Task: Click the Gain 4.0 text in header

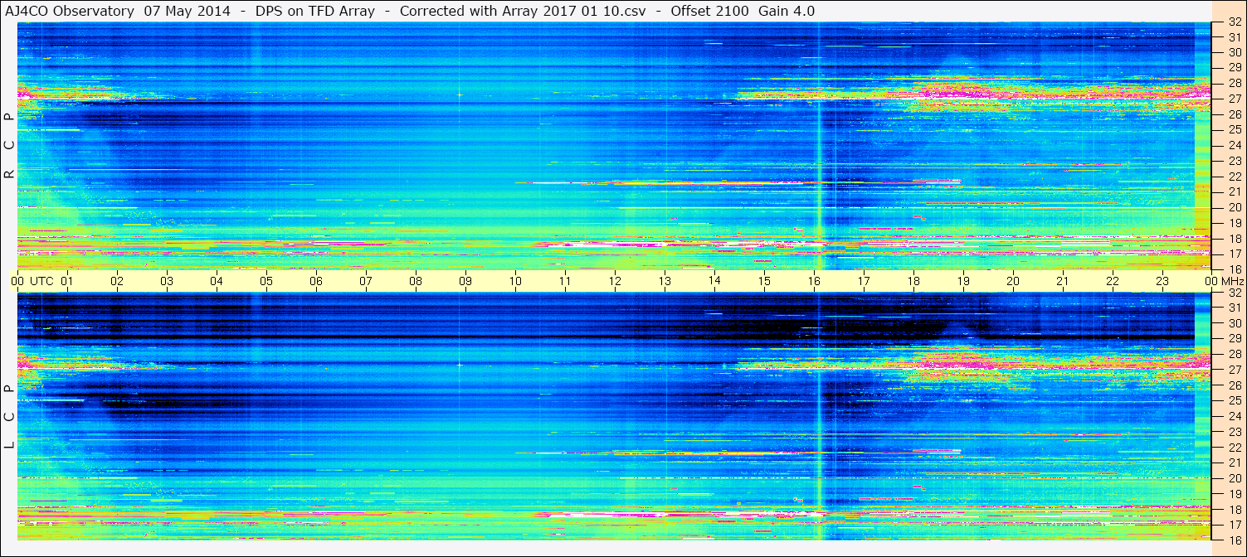Action: 786,11
